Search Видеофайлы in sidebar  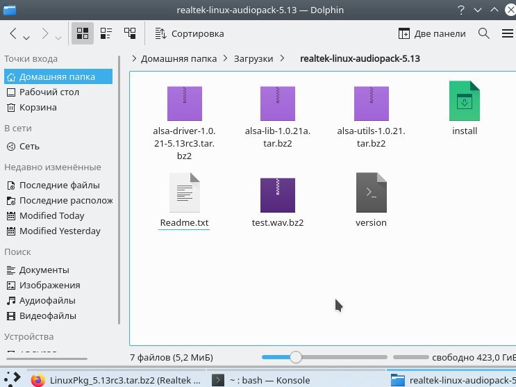tap(58, 316)
